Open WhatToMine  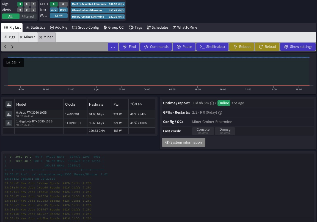[185, 27]
